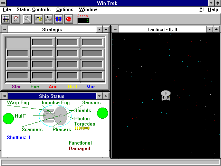Click the red Arm legend label
The height and width of the screenshot is (166, 221).
[53, 86]
